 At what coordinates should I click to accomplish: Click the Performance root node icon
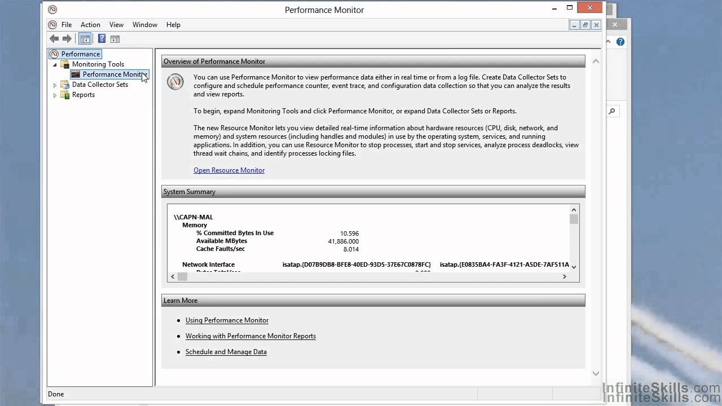point(54,54)
